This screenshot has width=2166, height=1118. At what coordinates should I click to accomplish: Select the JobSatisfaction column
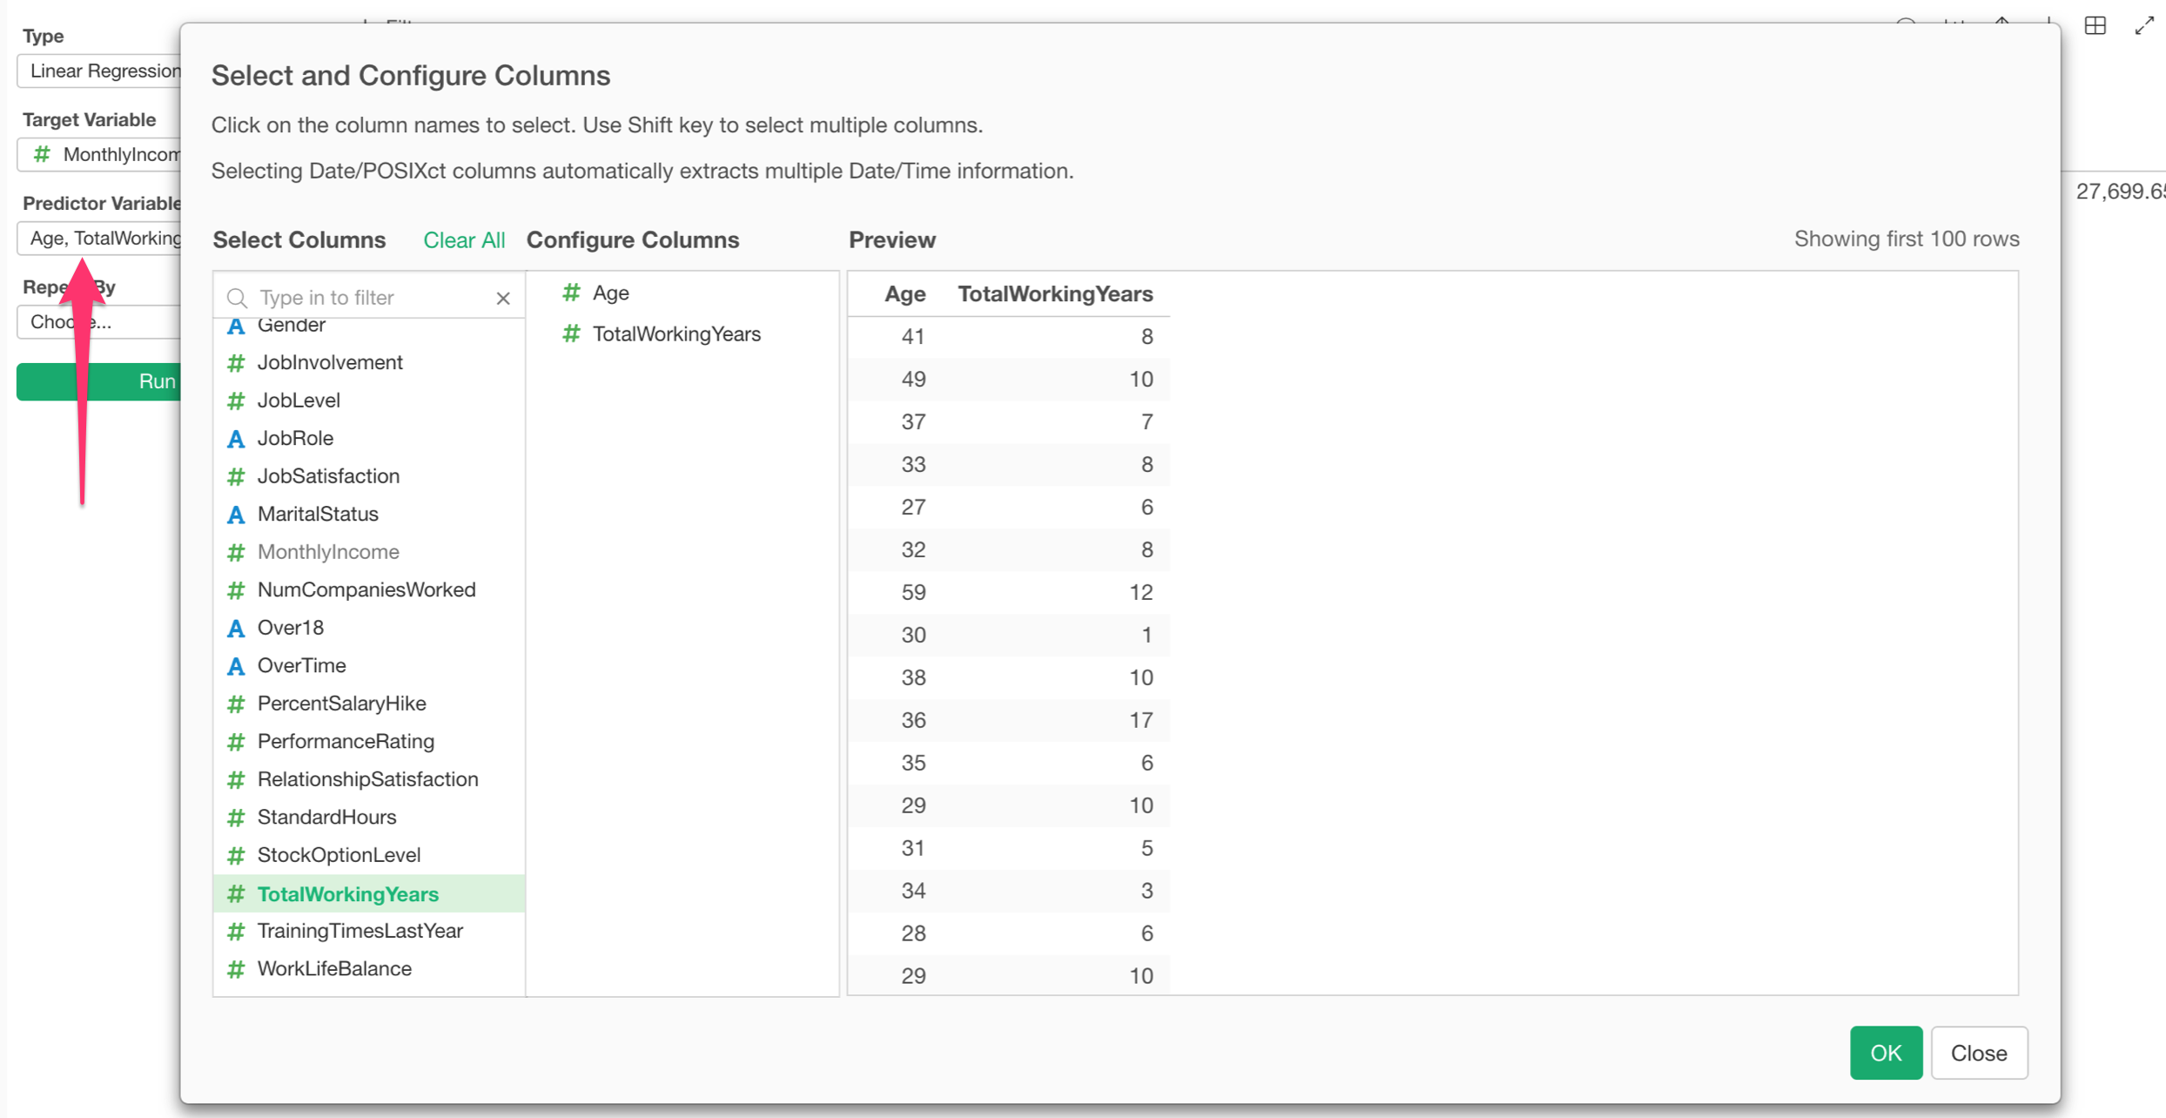point(328,476)
